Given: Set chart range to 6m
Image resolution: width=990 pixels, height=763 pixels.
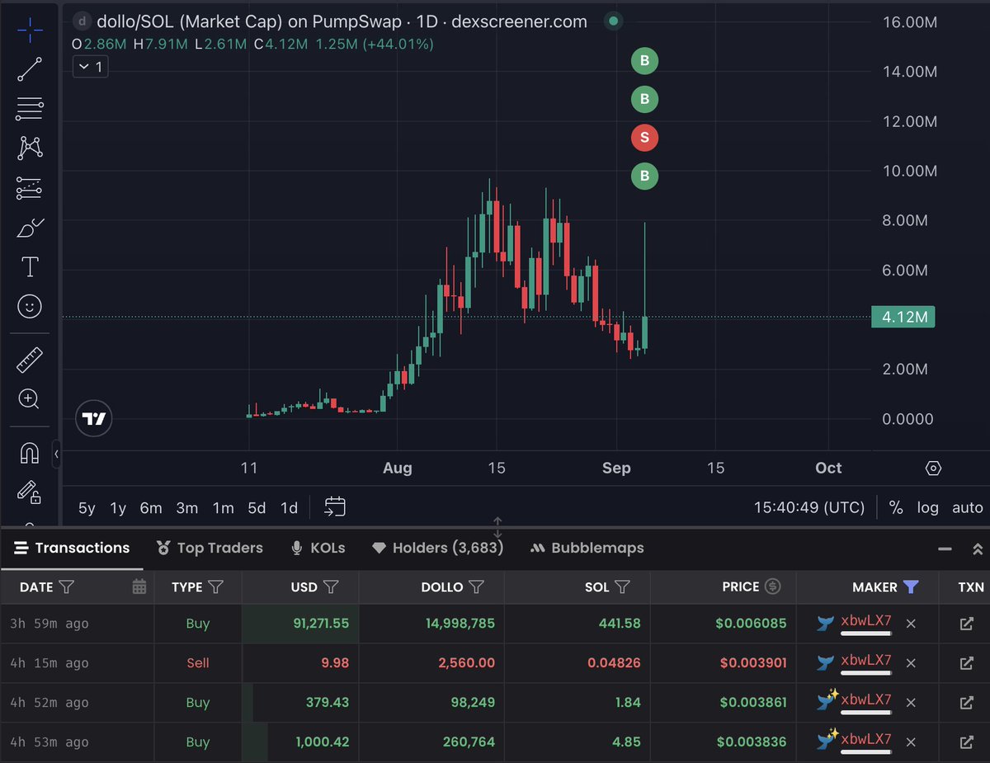Looking at the screenshot, I should tap(151, 507).
